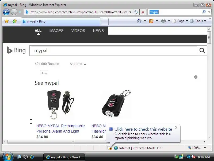Click the Bing search magnifier button
The height and width of the screenshot is (161, 214).
coord(202,50)
